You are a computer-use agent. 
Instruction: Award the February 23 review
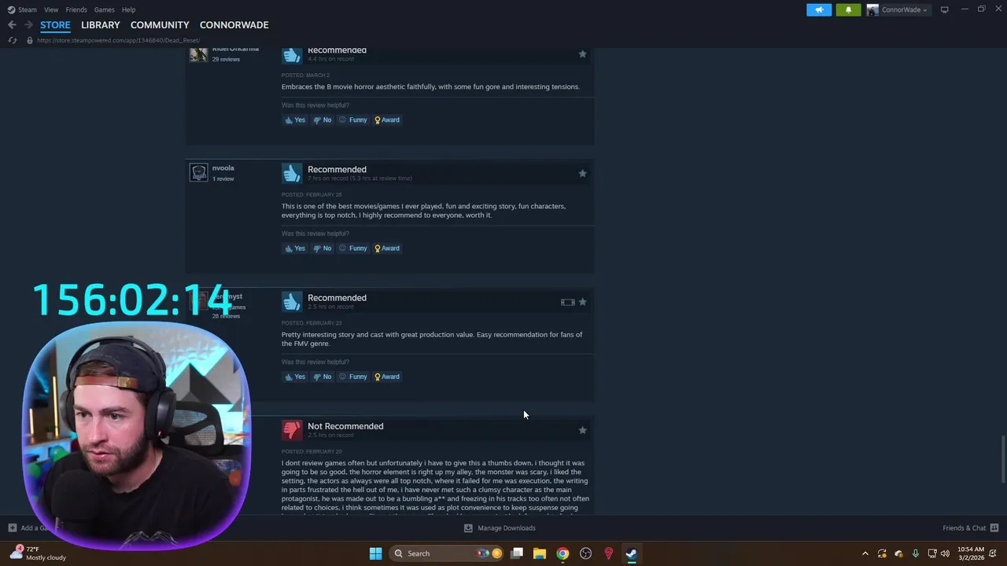tap(387, 377)
